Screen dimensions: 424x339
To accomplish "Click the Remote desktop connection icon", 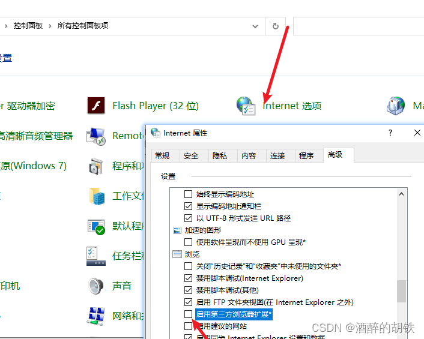I will [x=95, y=136].
